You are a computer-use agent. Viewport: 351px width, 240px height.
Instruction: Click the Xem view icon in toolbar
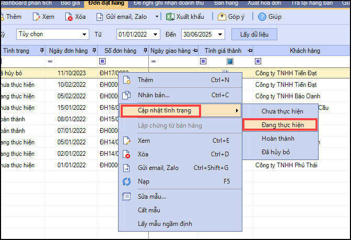click(36, 17)
